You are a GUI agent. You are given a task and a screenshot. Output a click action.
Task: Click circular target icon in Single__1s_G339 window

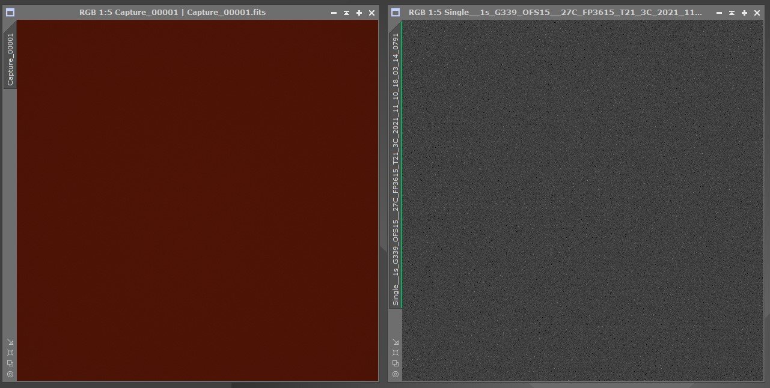[395, 374]
